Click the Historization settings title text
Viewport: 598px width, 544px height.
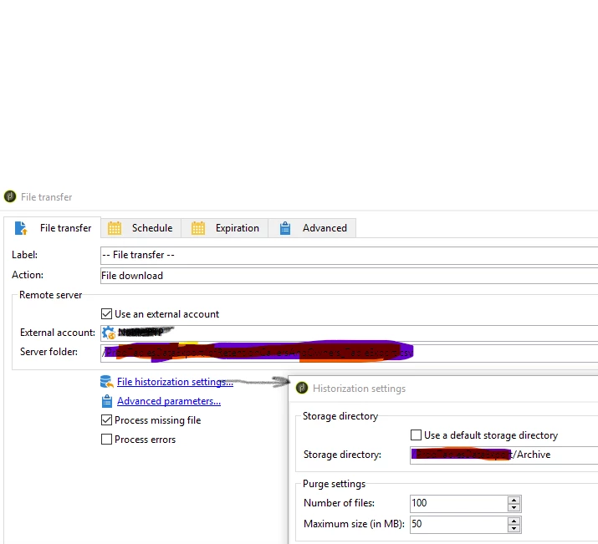pyautogui.click(x=359, y=389)
